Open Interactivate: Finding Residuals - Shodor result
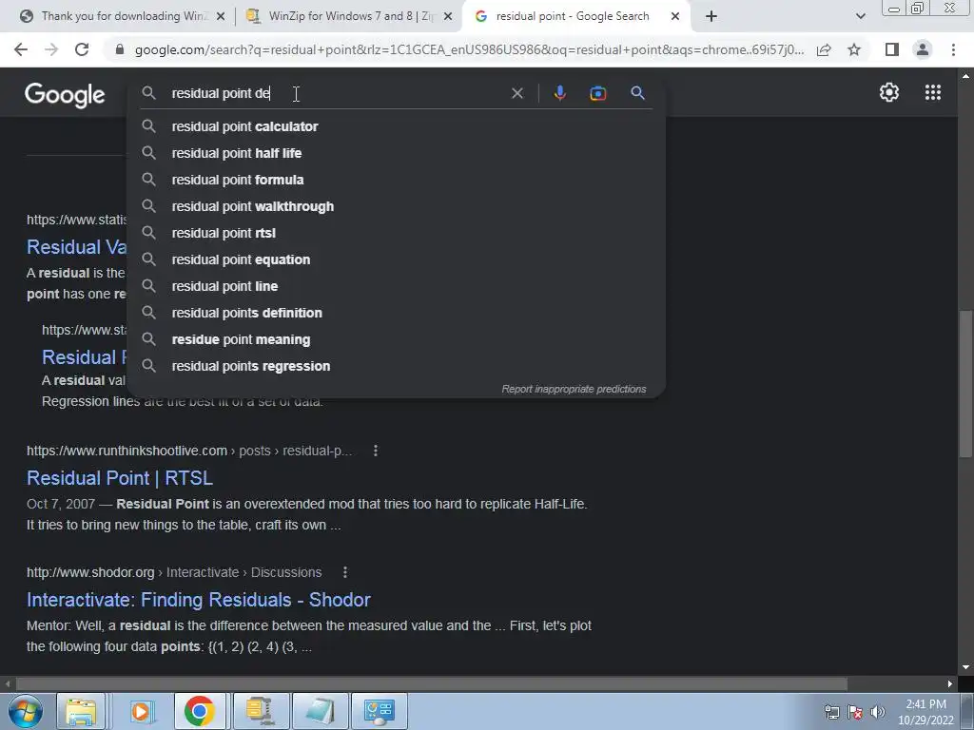 [x=199, y=600]
